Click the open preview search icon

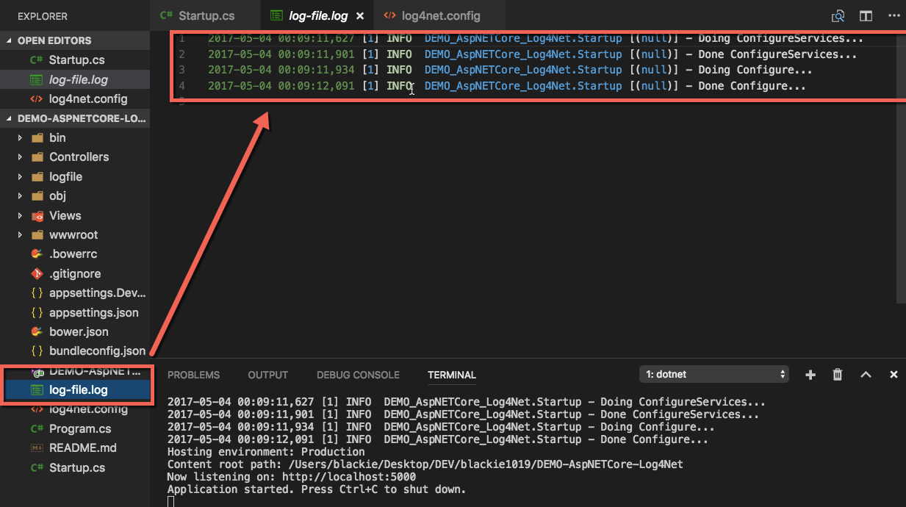[838, 15]
